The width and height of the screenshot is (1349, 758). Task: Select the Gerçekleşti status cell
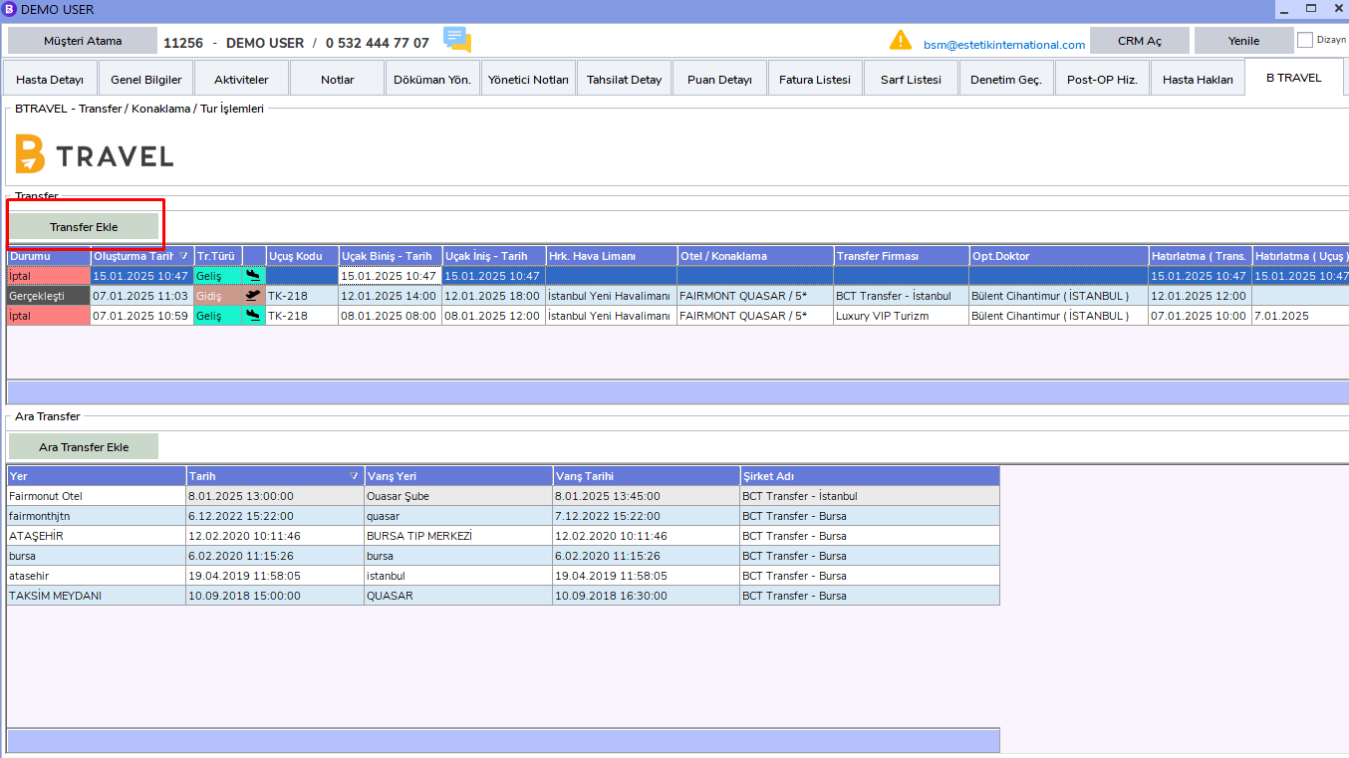[49, 296]
